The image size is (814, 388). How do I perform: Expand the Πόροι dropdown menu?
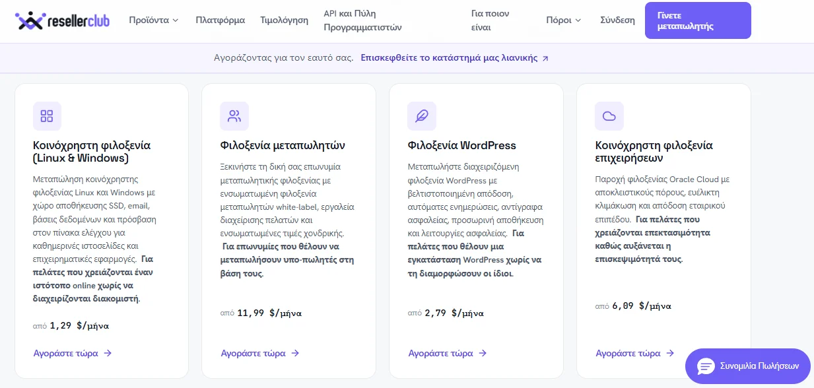click(x=564, y=20)
